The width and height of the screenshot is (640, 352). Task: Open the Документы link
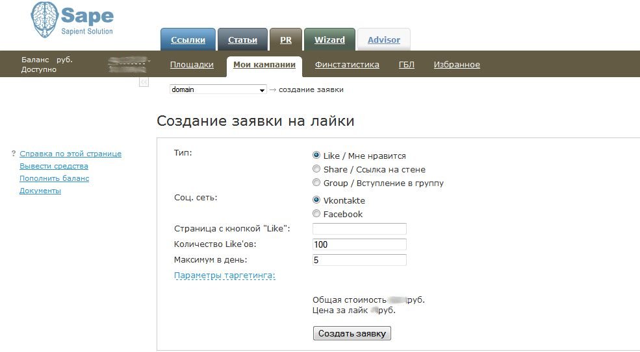pos(40,190)
